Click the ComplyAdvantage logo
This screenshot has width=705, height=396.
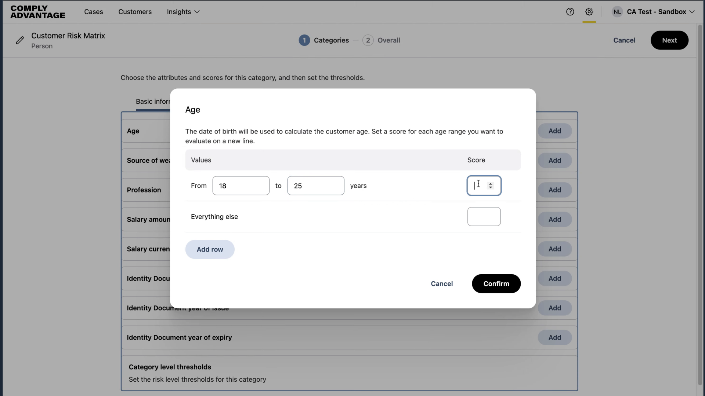37,11
